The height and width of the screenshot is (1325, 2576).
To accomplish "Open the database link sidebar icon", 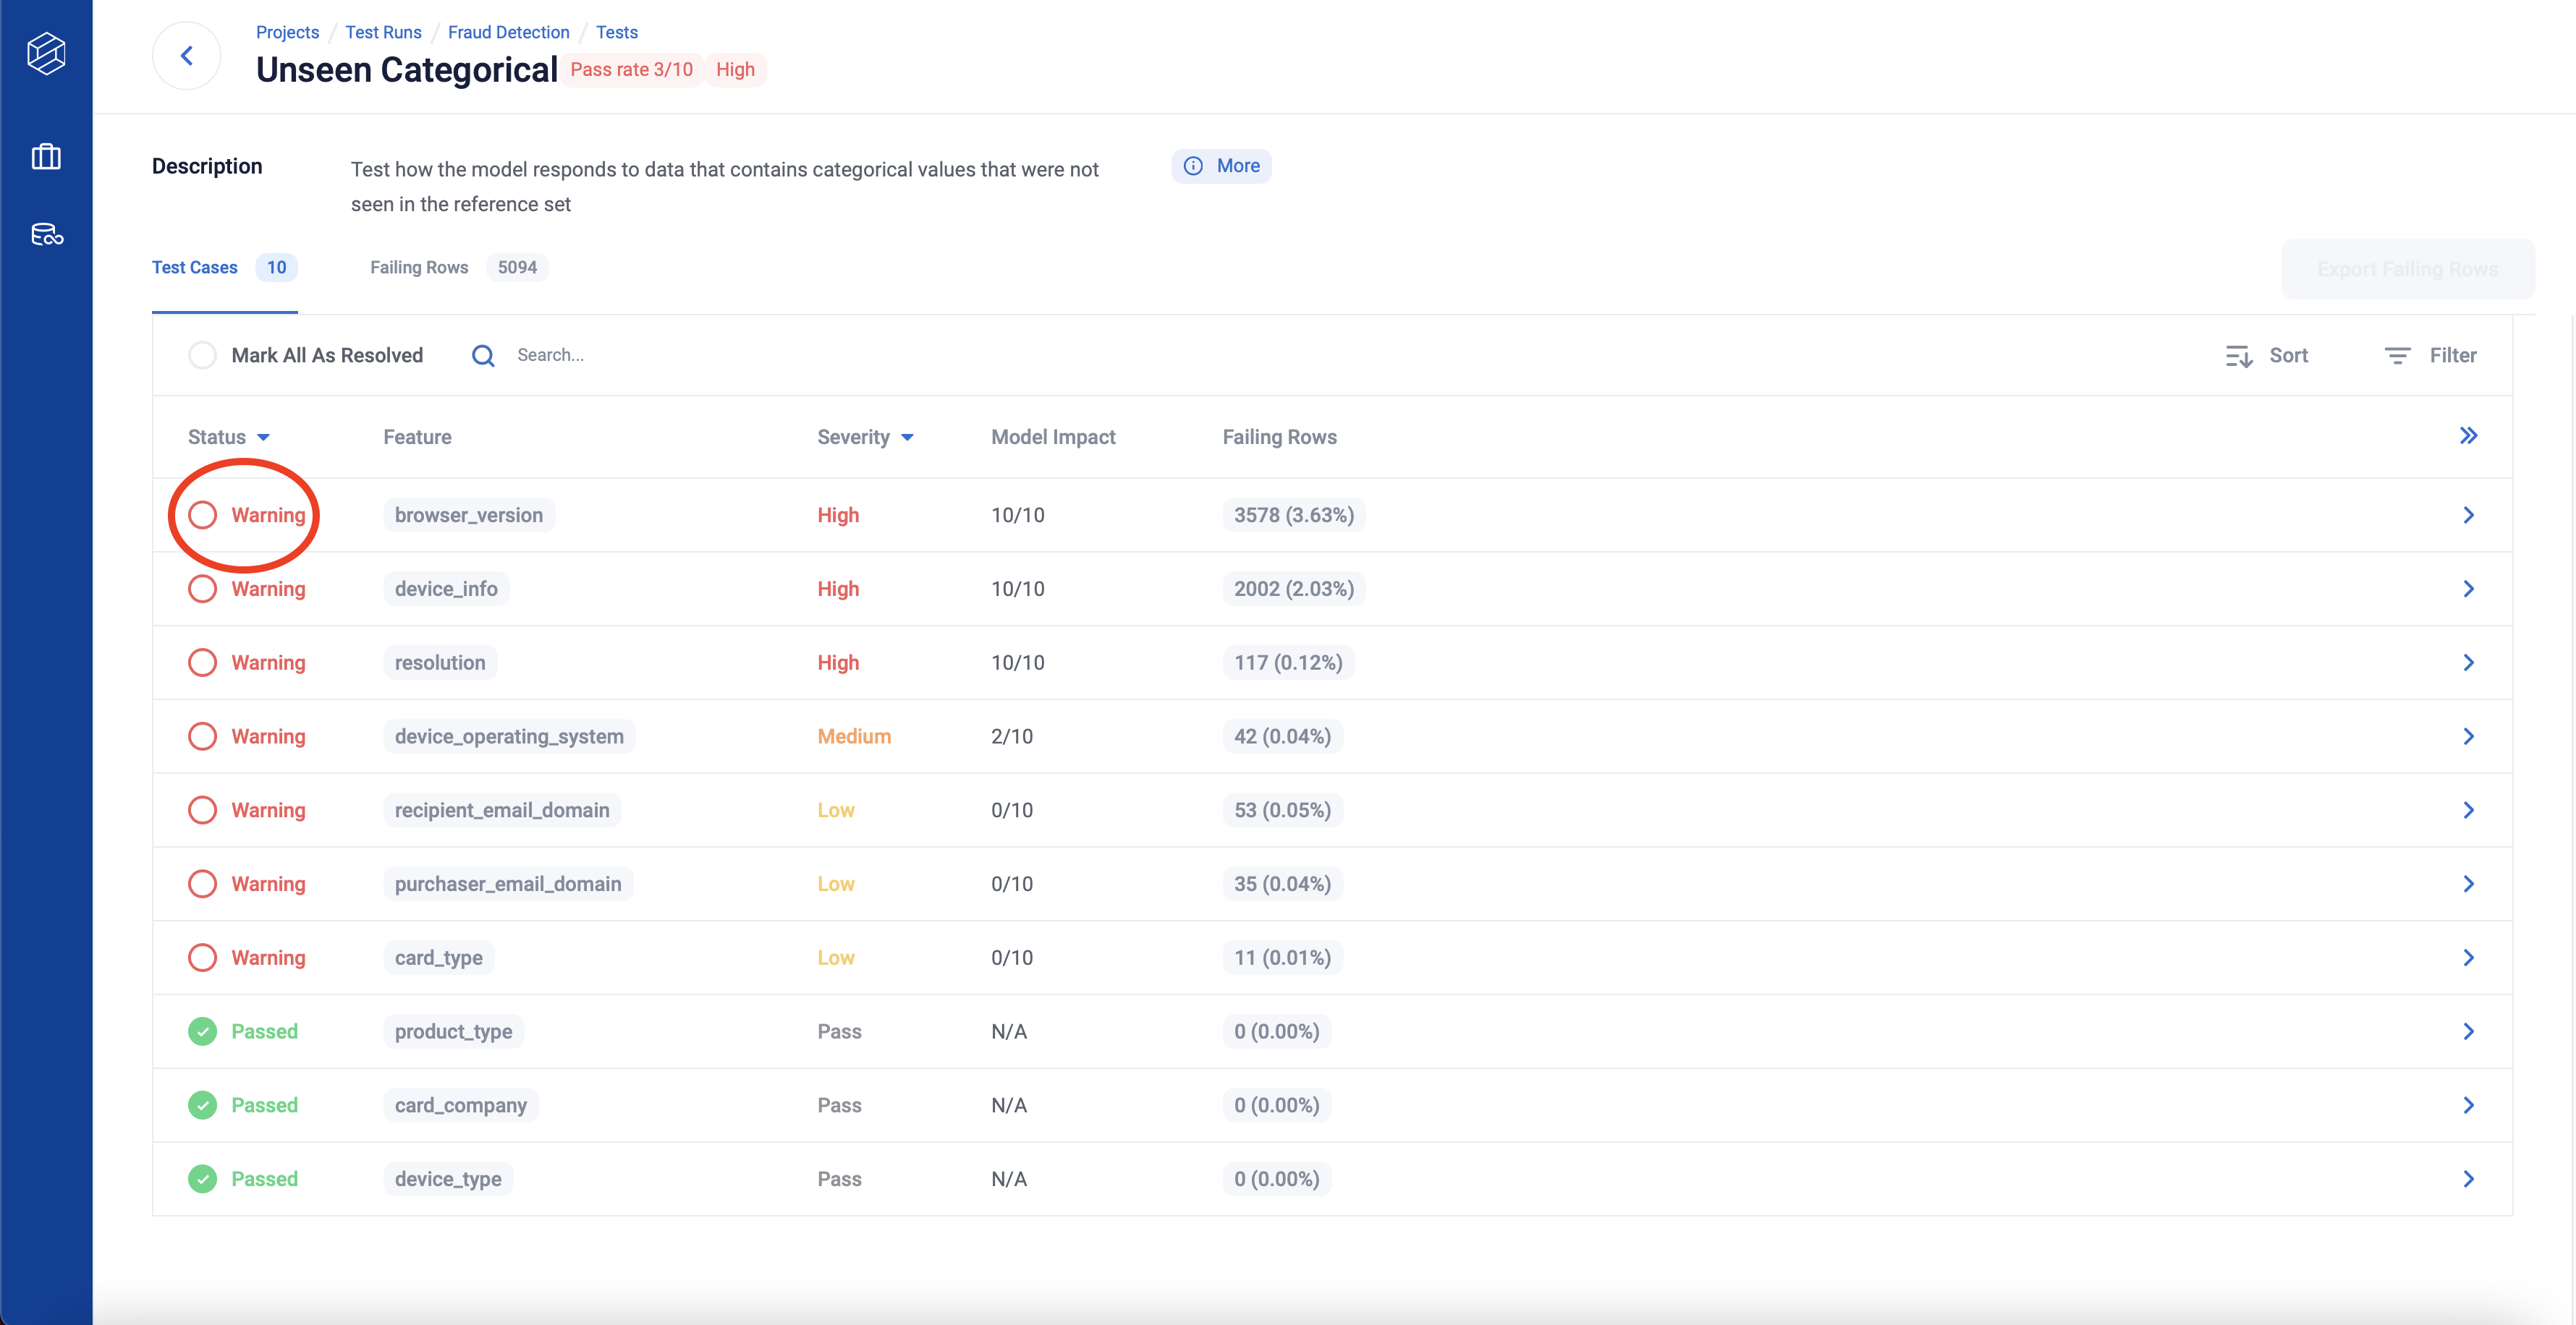I will click(x=47, y=235).
